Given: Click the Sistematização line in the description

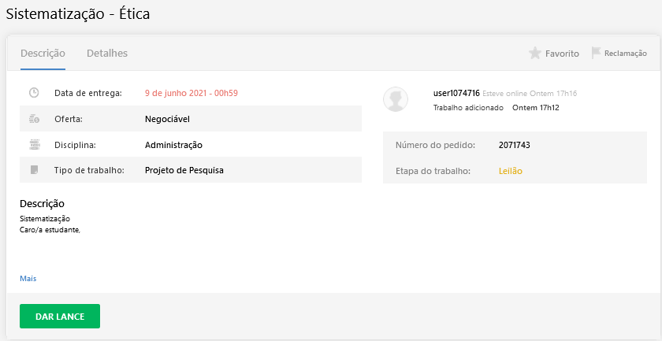Looking at the screenshot, I should tap(45, 219).
